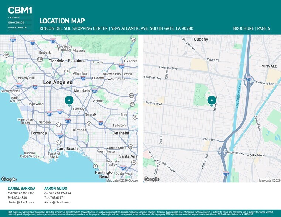Click the Route 91 shield near Norwalk
Image resolution: width=281 pixels, height=217 pixels.
89,124
